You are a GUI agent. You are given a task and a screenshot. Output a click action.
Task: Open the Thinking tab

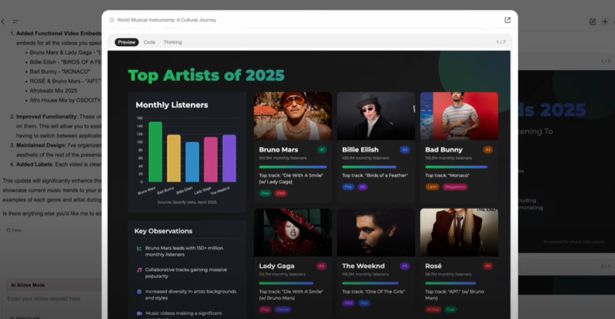point(173,42)
